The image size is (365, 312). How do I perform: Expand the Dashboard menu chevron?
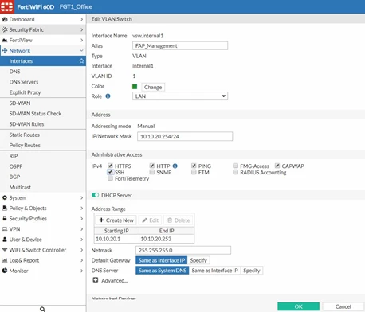[81, 19]
